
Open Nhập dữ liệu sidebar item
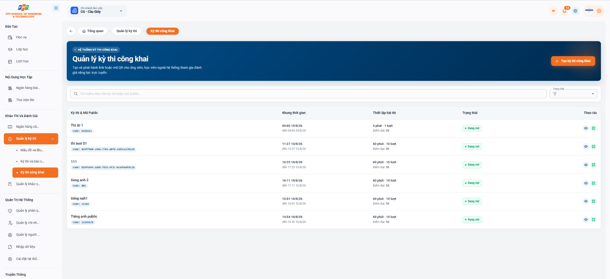click(31, 247)
